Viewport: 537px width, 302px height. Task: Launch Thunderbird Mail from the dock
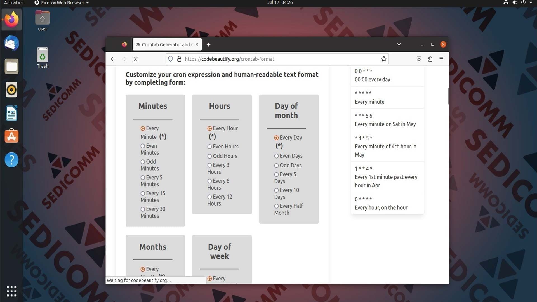(11, 43)
